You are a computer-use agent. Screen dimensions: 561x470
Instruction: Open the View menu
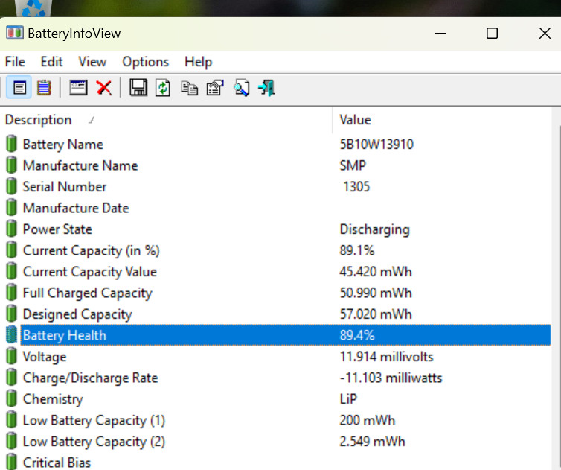pos(92,62)
